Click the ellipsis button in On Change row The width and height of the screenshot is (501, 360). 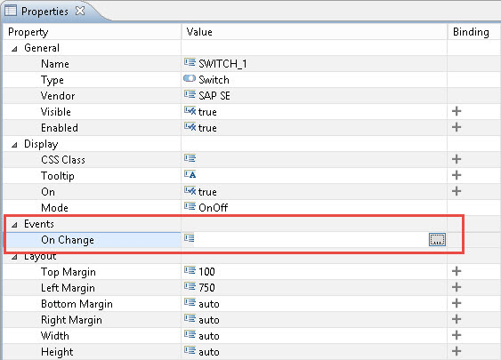437,239
